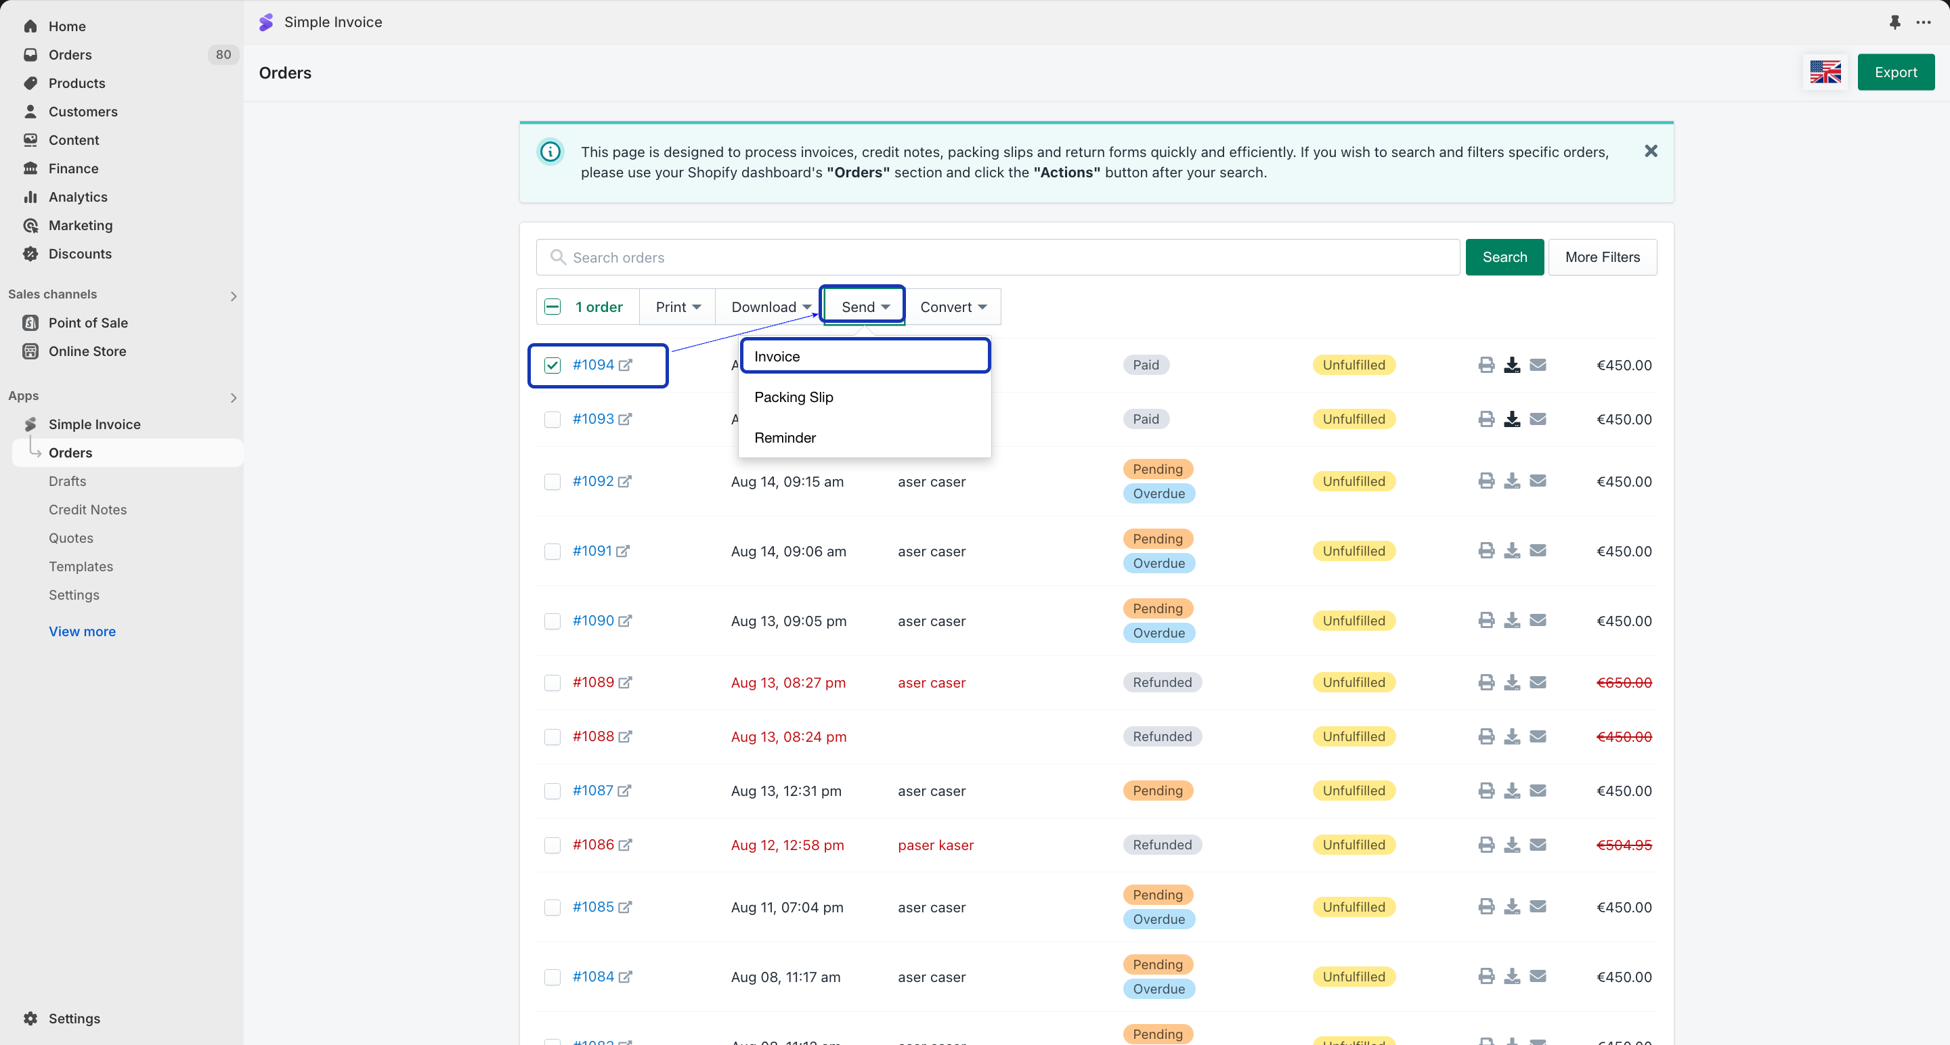Click print icon for order #1092
The image size is (1950, 1045).
coord(1486,481)
